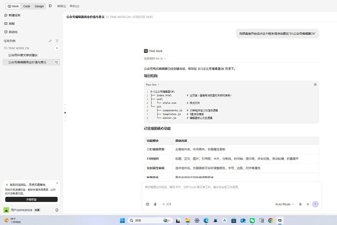Image resolution: width=337 pixels, height=225 pixels.
Task: Open the Auto Mode dropdown
Action: tap(284, 204)
